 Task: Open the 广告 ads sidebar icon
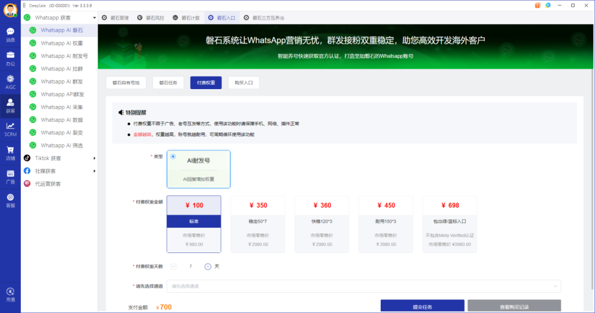(10, 177)
